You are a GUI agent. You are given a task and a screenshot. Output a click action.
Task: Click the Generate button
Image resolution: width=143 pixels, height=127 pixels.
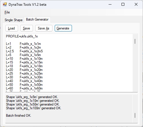coord(63,28)
